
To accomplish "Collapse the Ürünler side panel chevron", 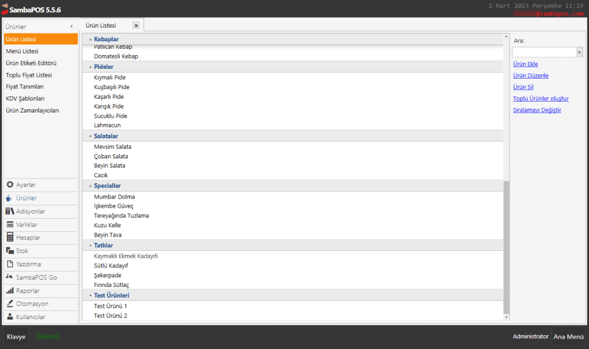I will point(71,26).
